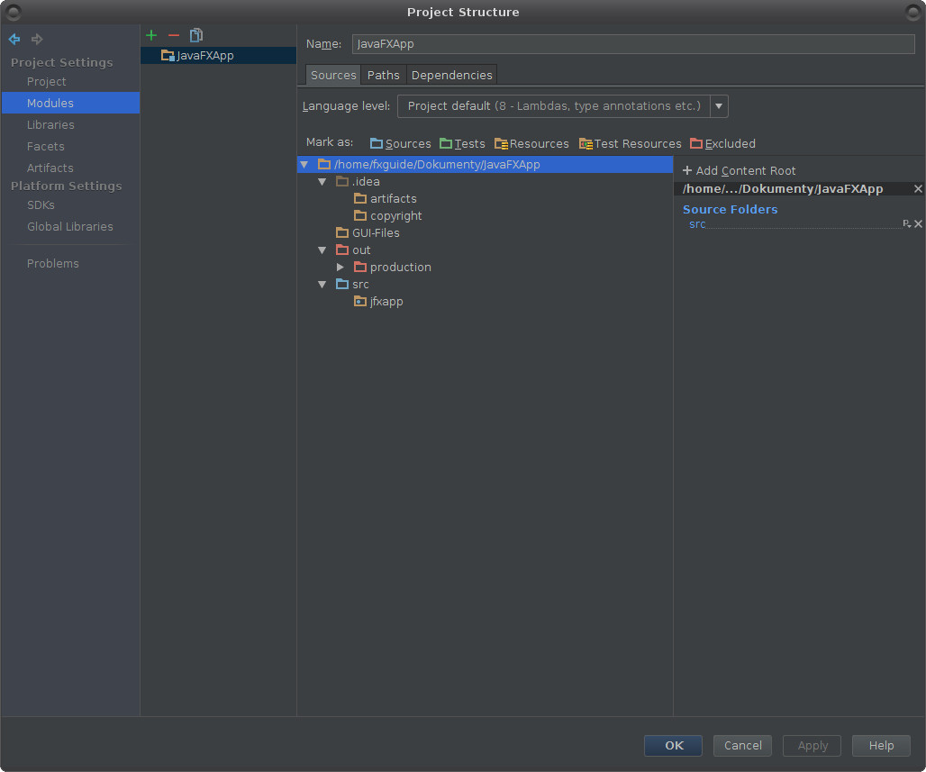
Task: Select the JavaFXApp module in list
Action: pyautogui.click(x=218, y=56)
